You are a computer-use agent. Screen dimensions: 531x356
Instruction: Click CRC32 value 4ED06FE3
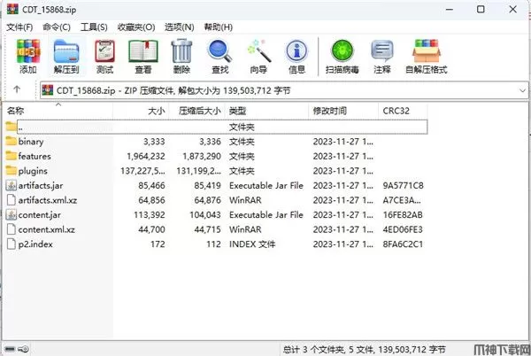403,229
